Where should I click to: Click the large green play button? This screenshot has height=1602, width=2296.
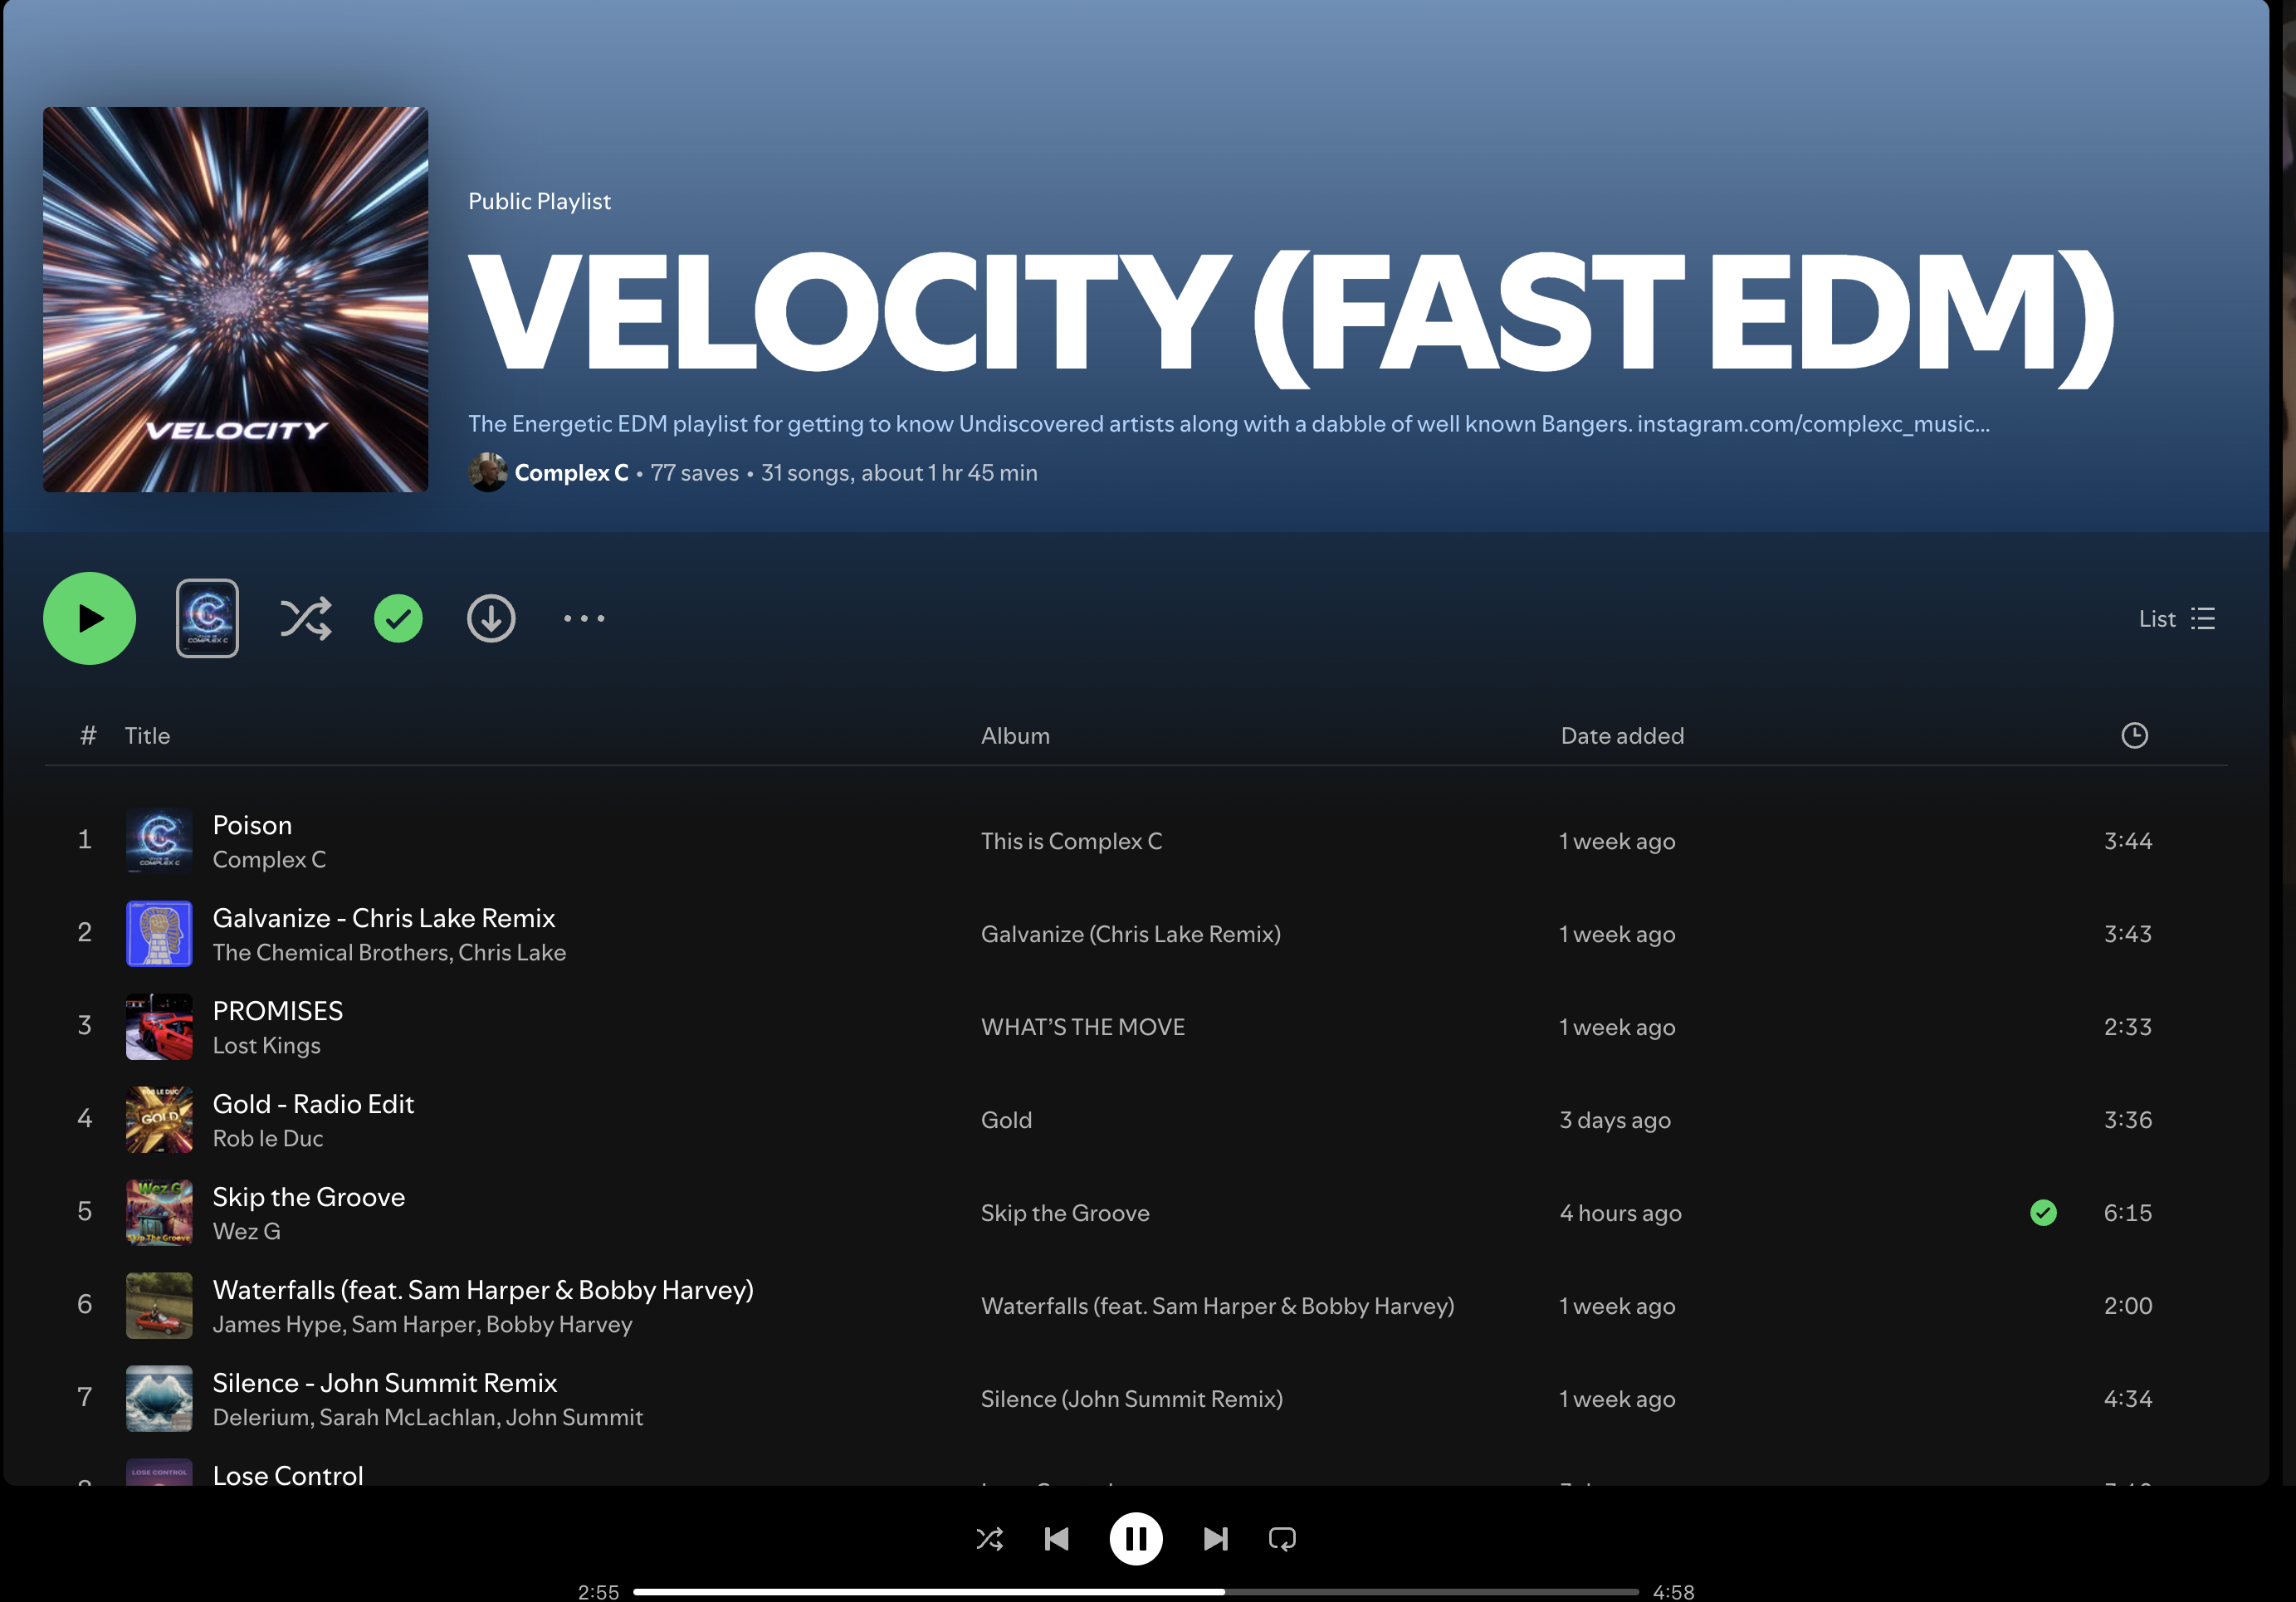click(x=89, y=618)
